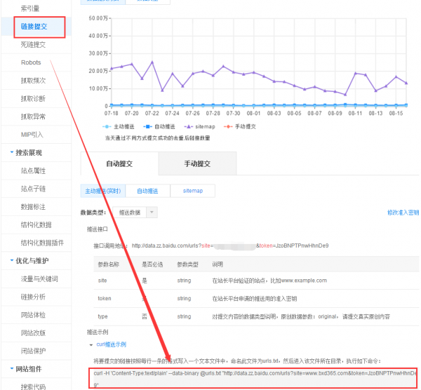Collapse the 网站组件 section arrow
The image size is (421, 390).
pyautogui.click(x=11, y=368)
